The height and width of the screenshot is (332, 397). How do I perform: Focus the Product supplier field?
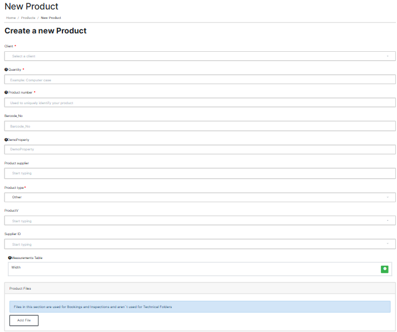(200, 173)
